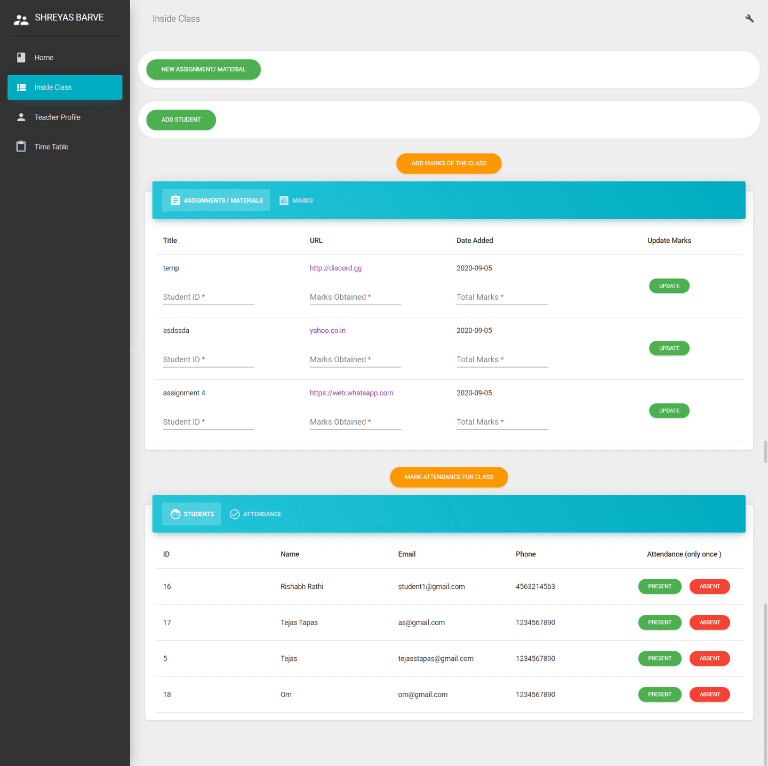Click the Attendance checkmark circle icon
This screenshot has height=766, width=768.
235,514
